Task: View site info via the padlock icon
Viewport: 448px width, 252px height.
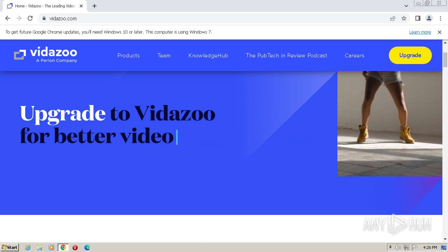Action: click(x=44, y=18)
